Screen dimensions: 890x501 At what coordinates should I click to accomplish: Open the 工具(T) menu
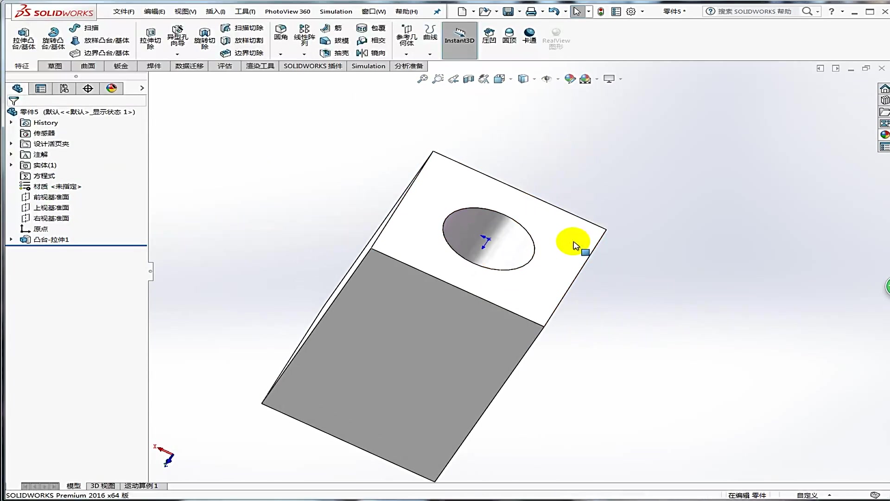245,11
